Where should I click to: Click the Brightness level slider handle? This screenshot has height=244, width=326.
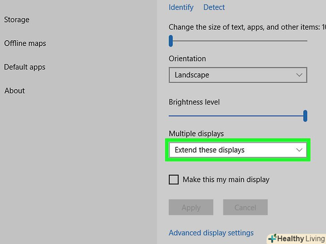[x=305, y=116]
